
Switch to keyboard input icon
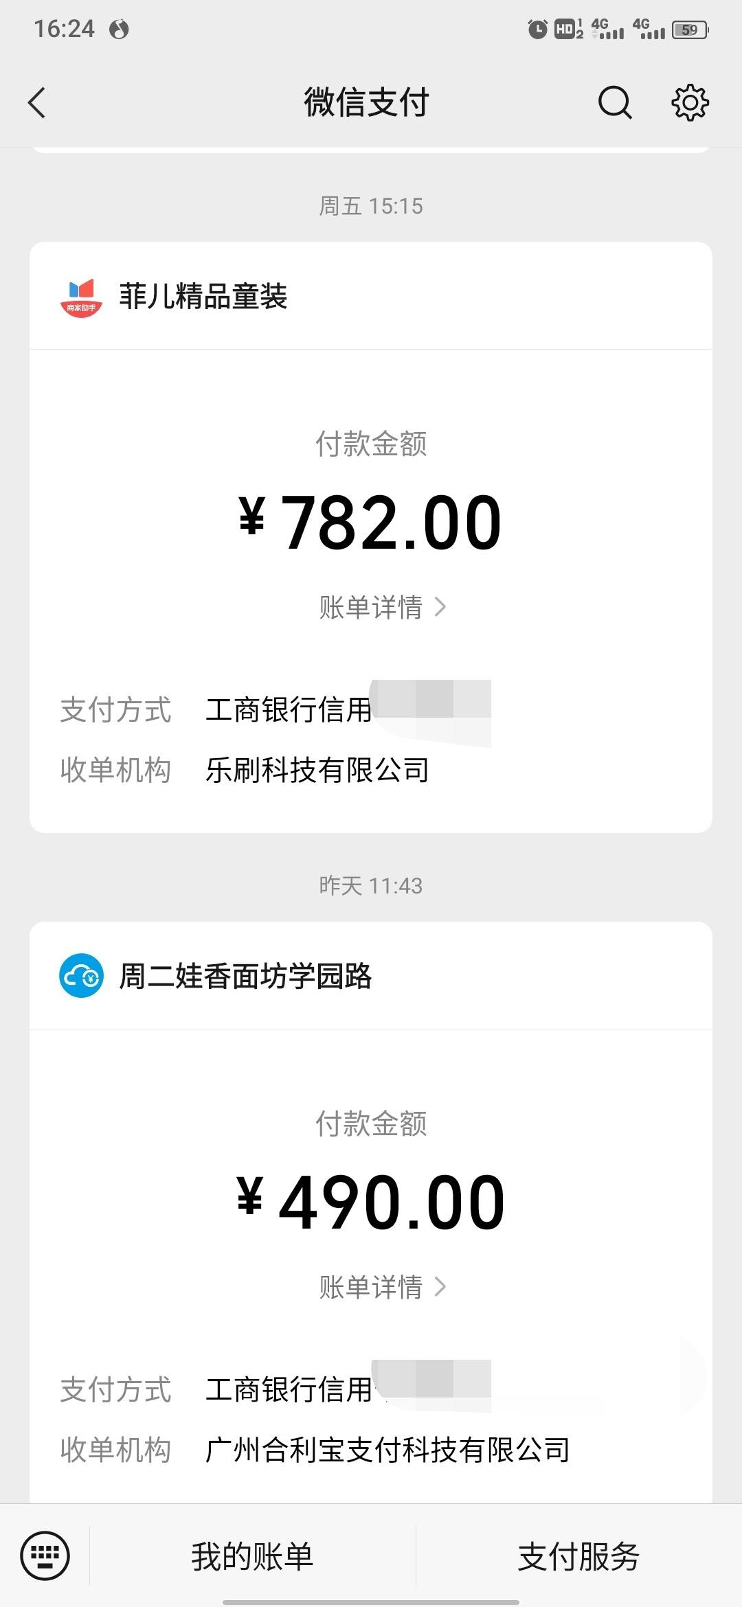[x=45, y=1555]
